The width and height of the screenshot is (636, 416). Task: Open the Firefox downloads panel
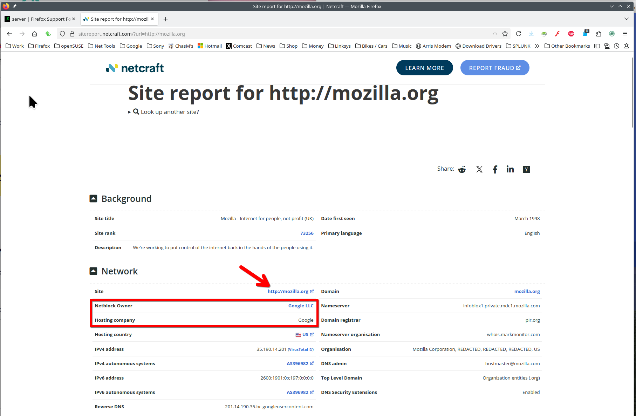tap(531, 34)
